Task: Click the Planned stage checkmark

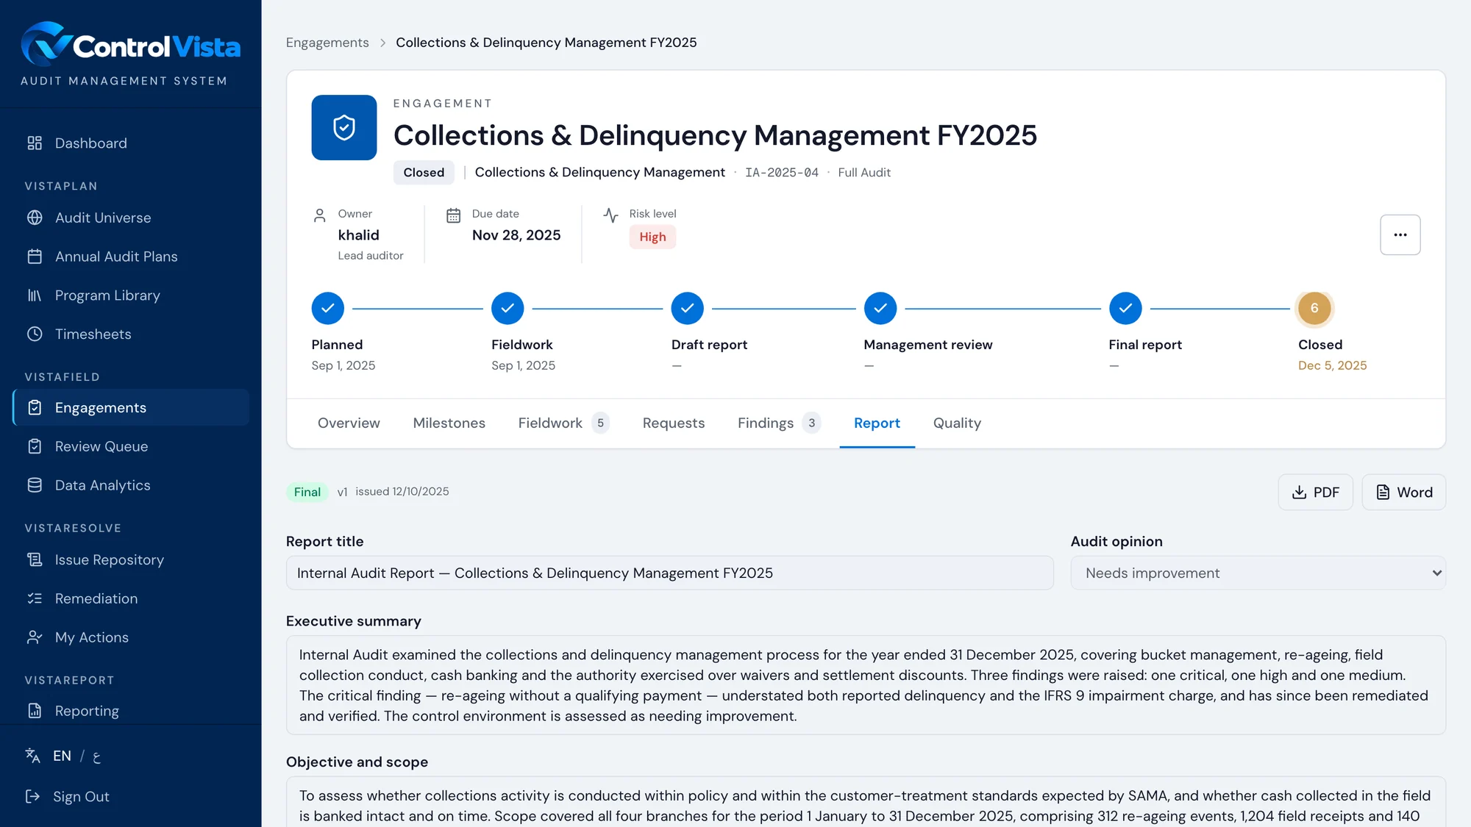Action: [x=328, y=308]
